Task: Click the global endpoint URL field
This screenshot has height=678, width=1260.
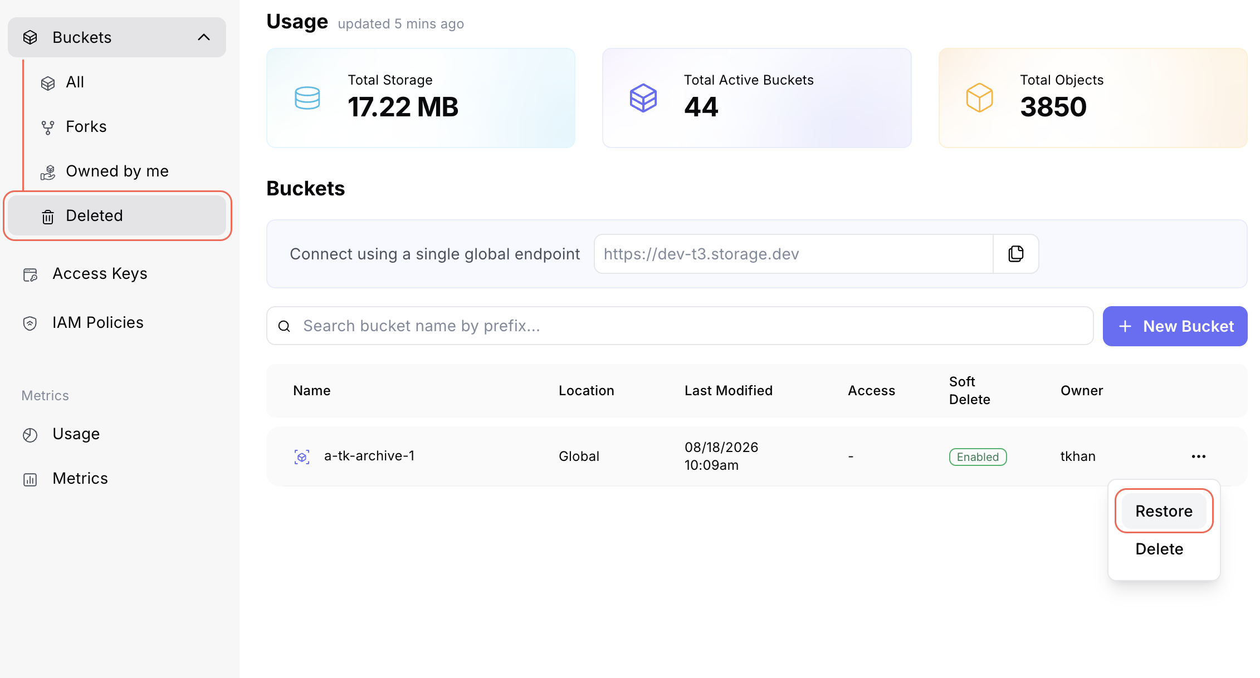Action: coord(794,254)
